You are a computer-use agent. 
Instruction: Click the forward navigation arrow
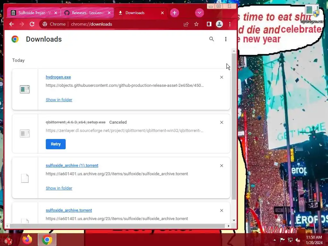coord(21,24)
